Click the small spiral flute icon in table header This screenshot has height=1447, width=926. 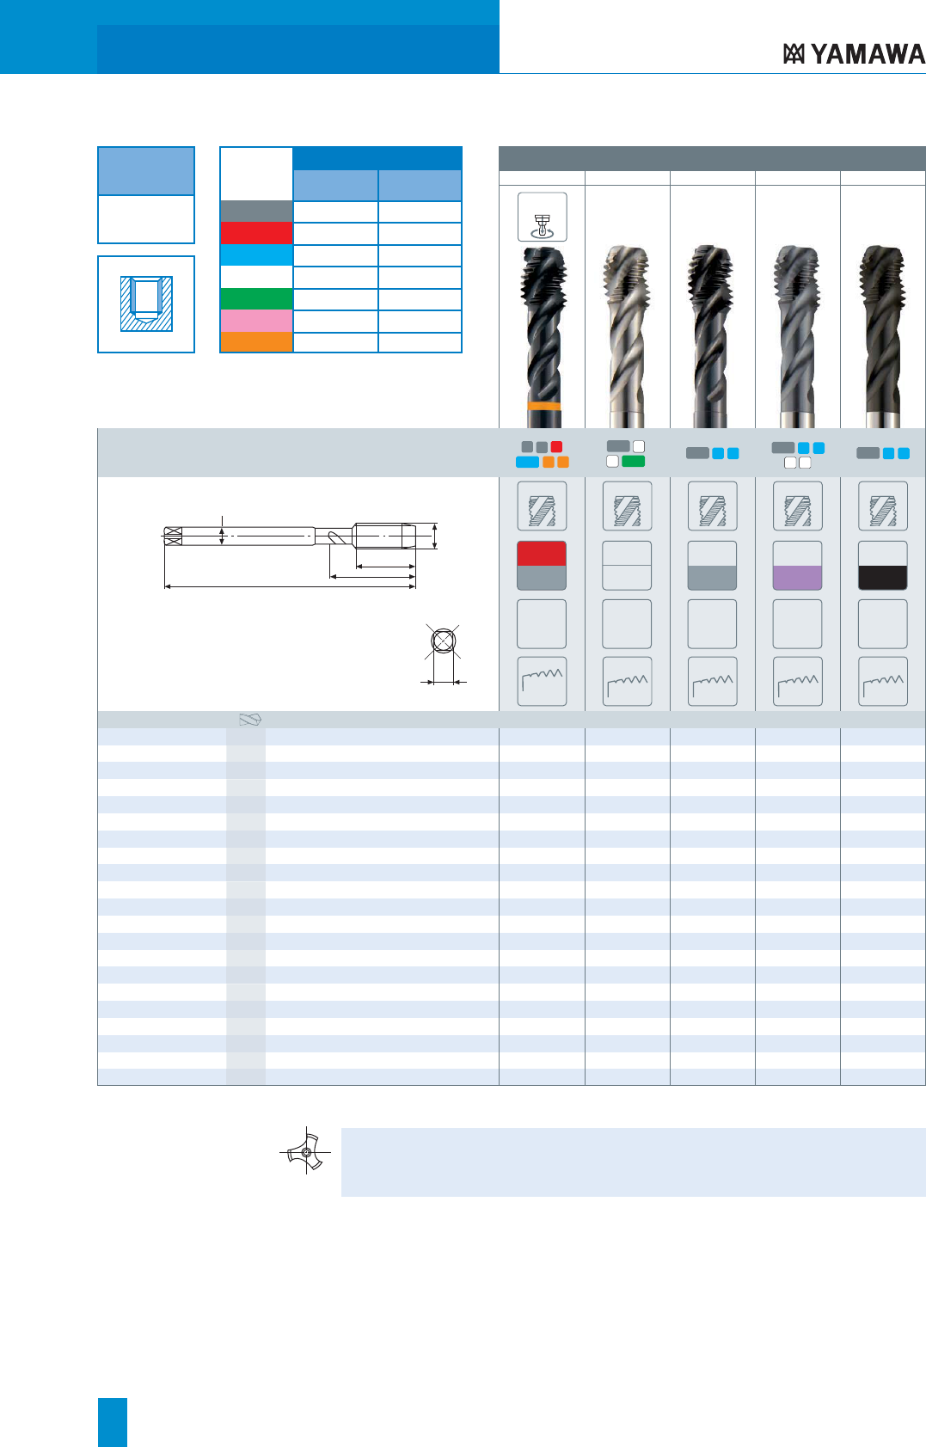[249, 720]
